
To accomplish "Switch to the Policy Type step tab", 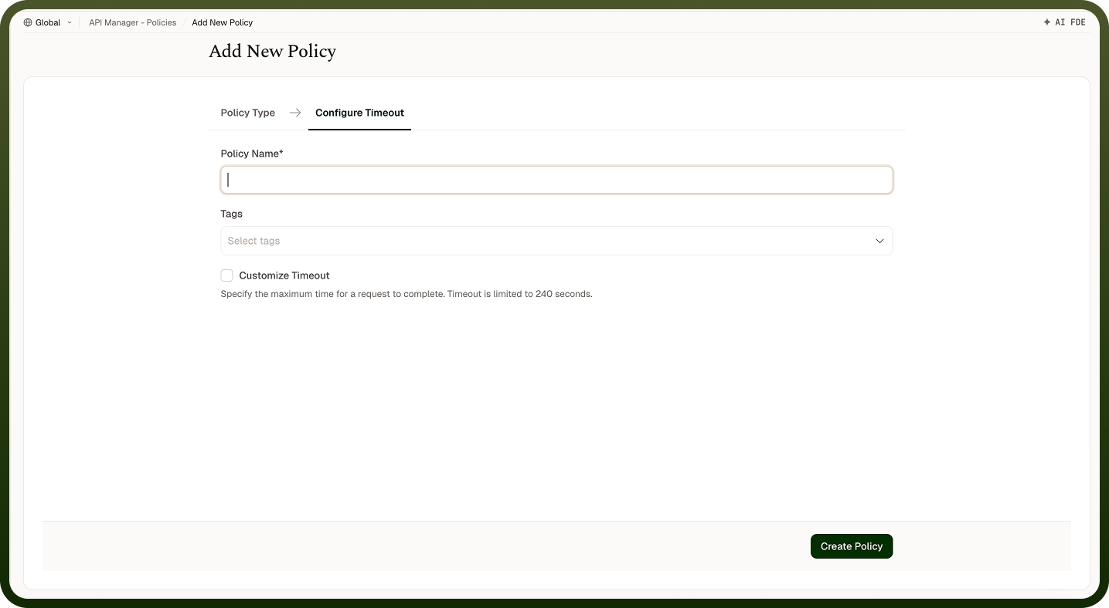I will (247, 113).
